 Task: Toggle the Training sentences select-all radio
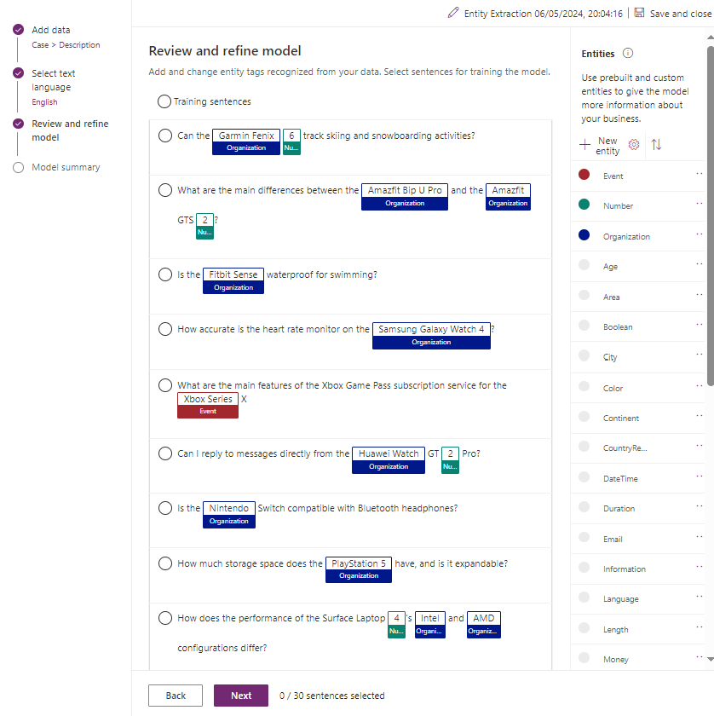(x=164, y=101)
